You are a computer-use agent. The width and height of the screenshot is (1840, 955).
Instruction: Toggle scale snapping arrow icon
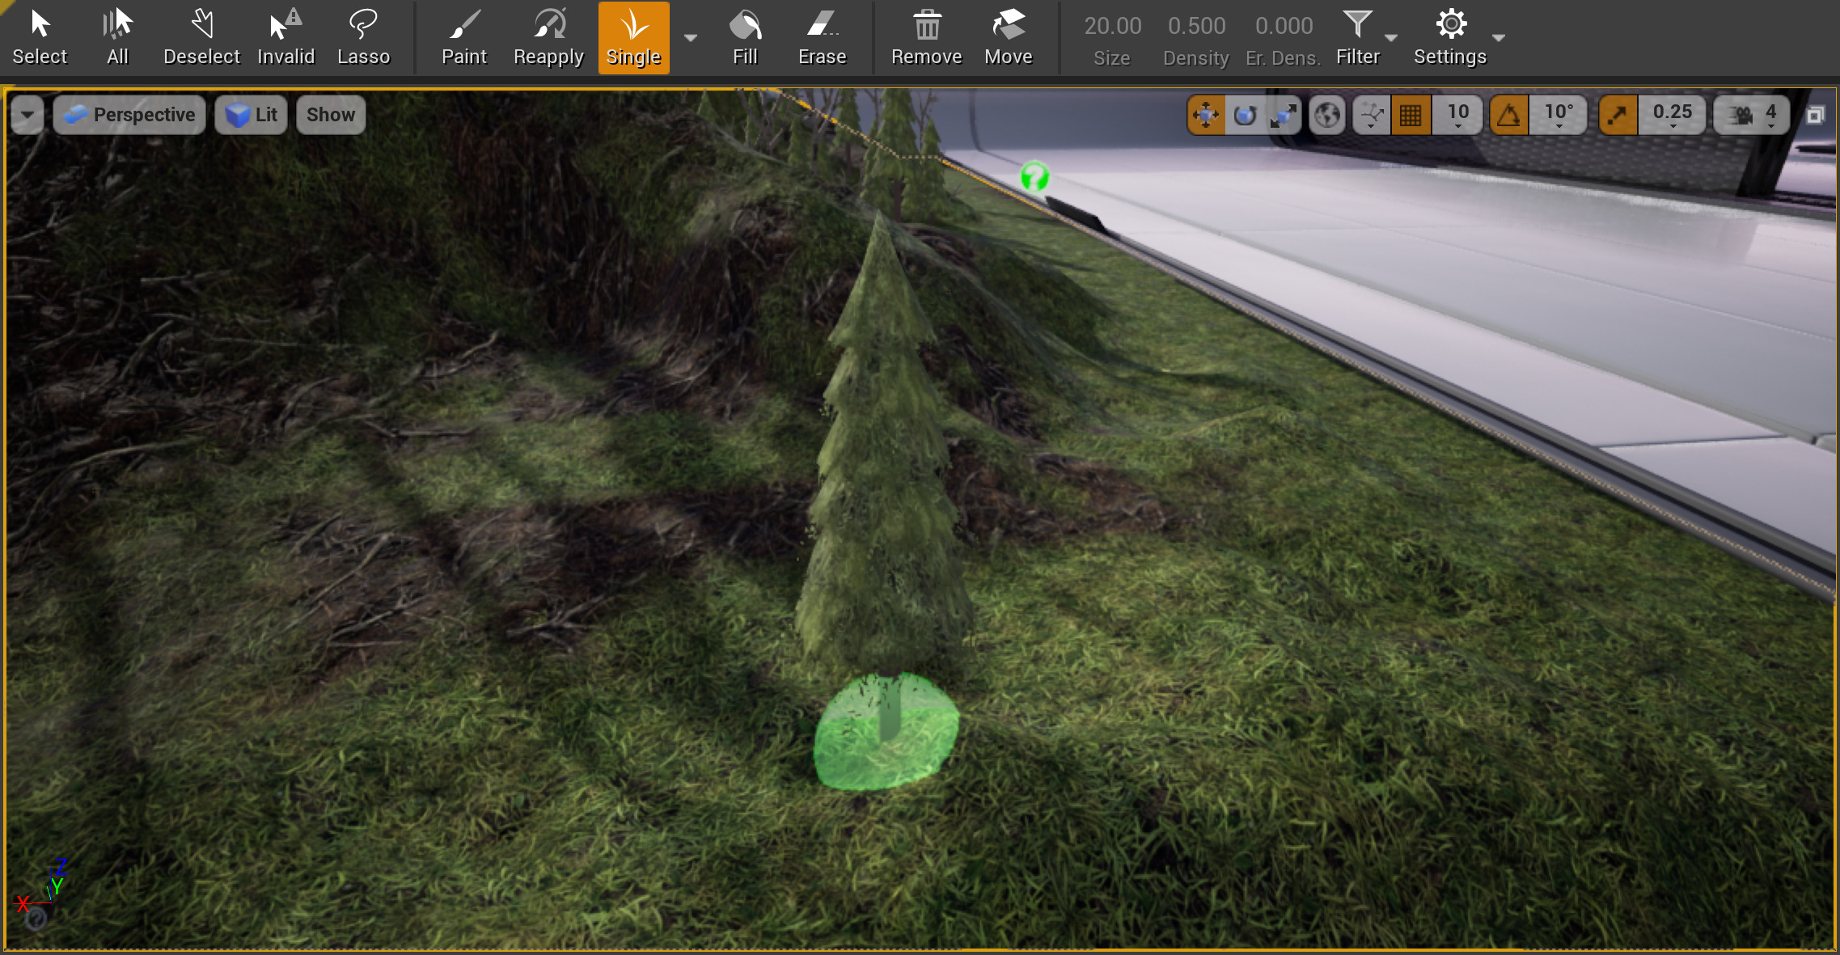coord(1618,115)
